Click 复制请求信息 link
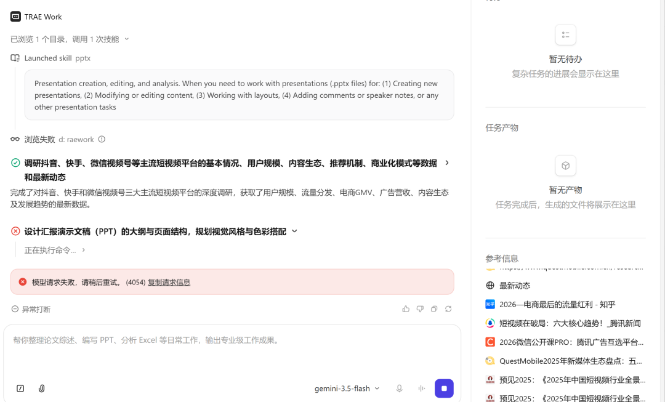The image size is (665, 402). [169, 282]
